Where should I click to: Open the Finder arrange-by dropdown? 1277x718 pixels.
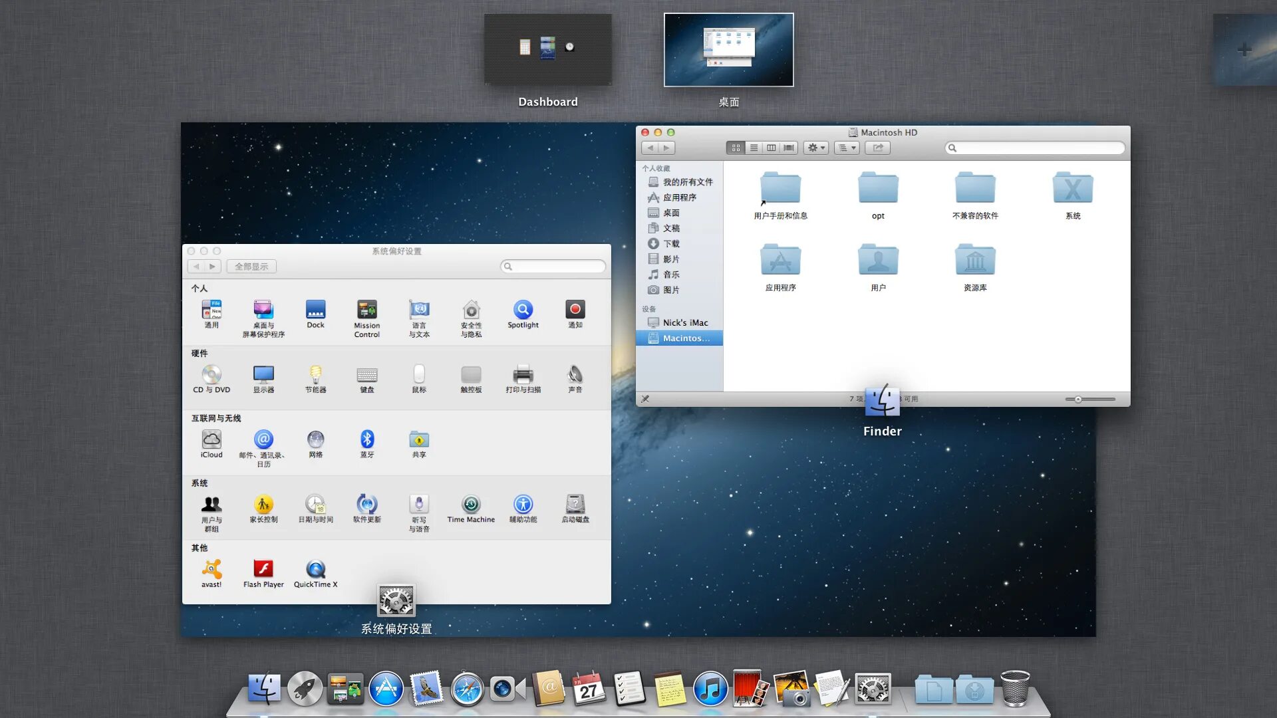tap(847, 148)
